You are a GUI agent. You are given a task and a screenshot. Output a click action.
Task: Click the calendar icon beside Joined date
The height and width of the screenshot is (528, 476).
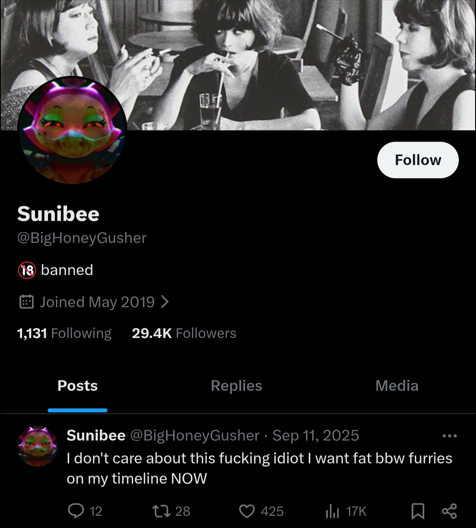pyautogui.click(x=27, y=302)
